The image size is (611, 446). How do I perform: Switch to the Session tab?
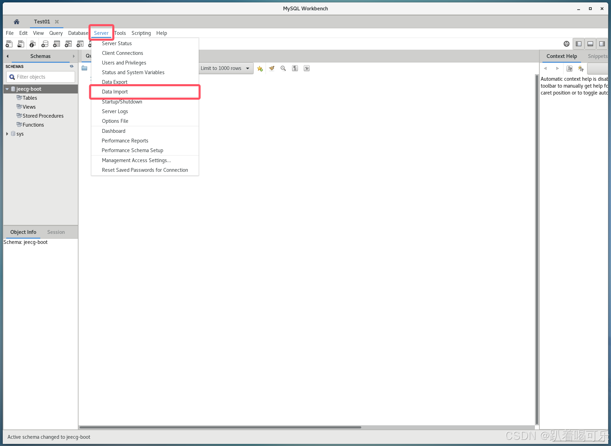point(56,232)
